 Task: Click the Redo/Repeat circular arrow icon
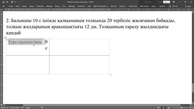[x=12, y=2]
